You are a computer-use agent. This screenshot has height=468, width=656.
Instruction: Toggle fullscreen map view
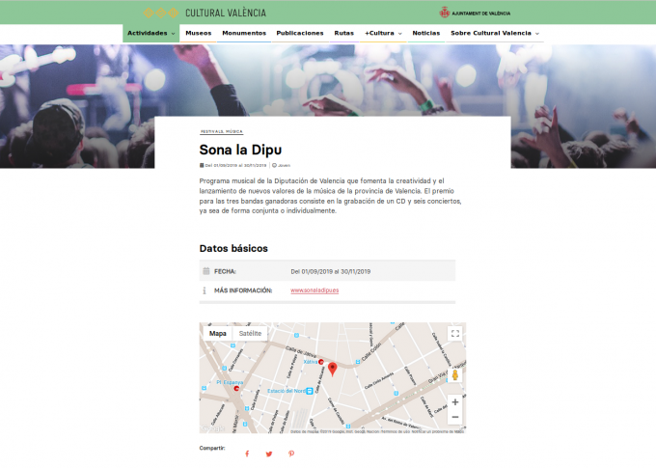(454, 334)
